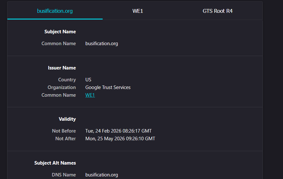Click the Not After field label
The height and width of the screenshot is (179, 283).
[x=66, y=139]
